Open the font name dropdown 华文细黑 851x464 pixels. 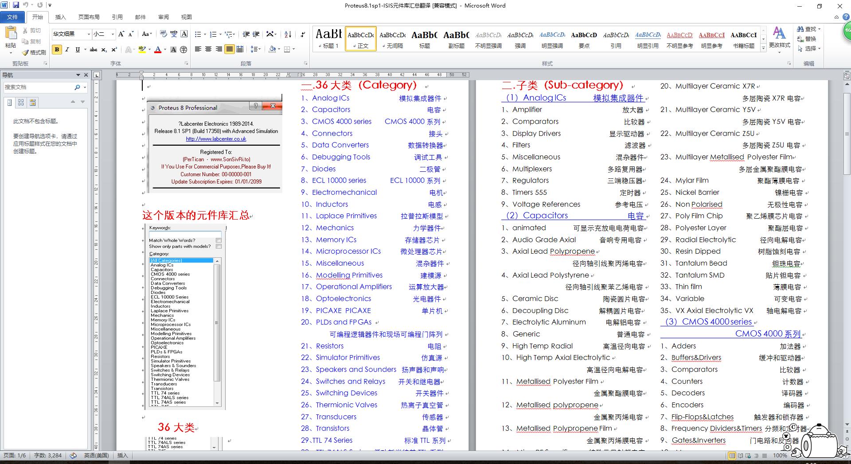[89, 34]
